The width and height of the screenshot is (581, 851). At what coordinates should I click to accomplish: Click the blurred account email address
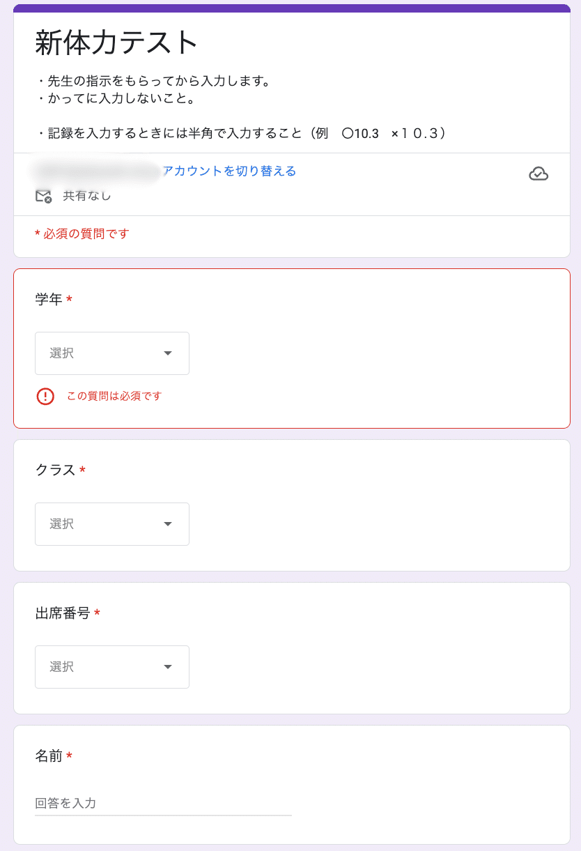(x=97, y=171)
